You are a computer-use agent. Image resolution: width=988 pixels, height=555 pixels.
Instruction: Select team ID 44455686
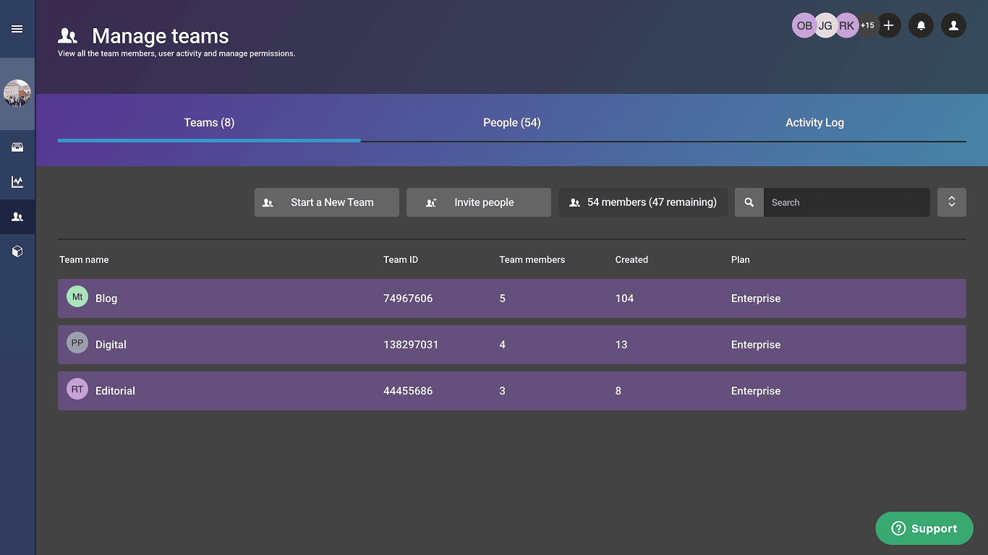tap(408, 391)
